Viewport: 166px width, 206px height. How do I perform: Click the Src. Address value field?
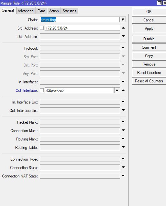(x=82, y=28)
